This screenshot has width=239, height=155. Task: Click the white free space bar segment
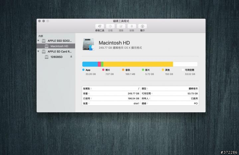coord(185,64)
